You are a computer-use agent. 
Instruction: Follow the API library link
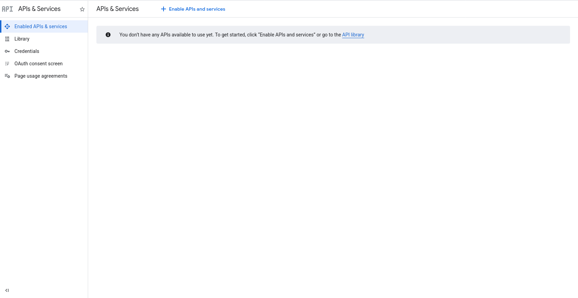click(353, 35)
